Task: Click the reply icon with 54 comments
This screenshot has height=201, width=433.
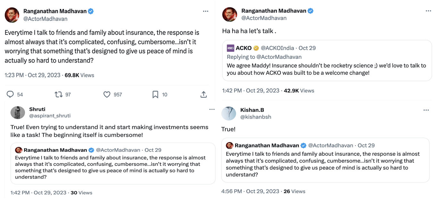Action: coord(10,94)
